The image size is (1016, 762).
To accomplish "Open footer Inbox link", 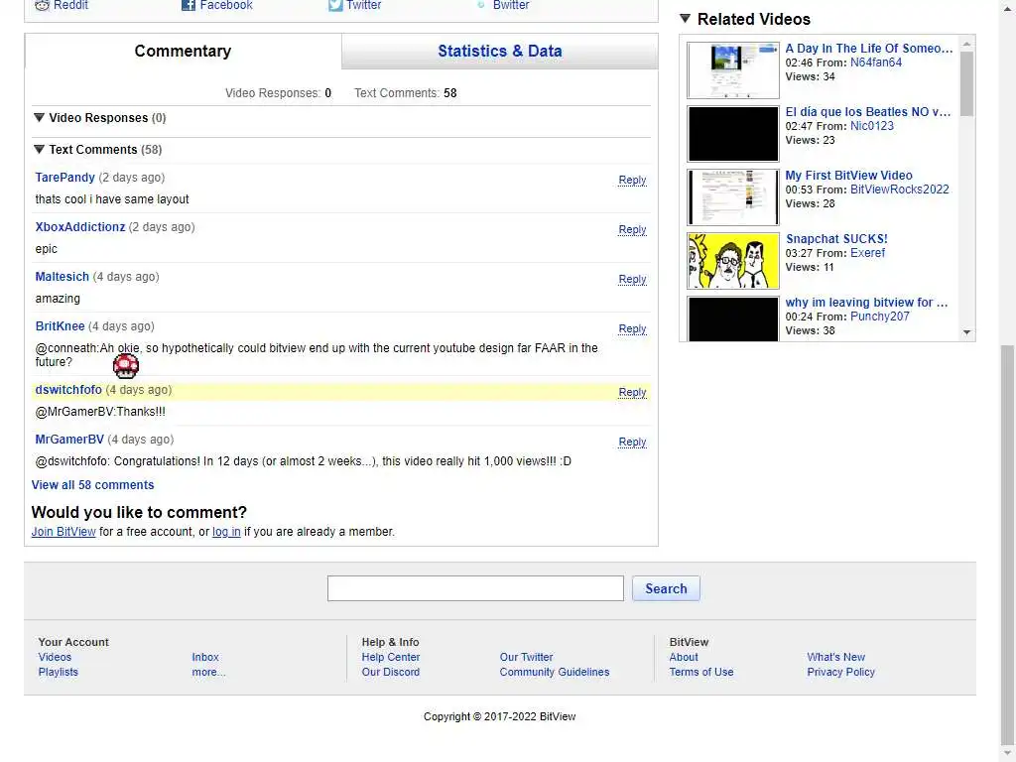I will tap(205, 657).
